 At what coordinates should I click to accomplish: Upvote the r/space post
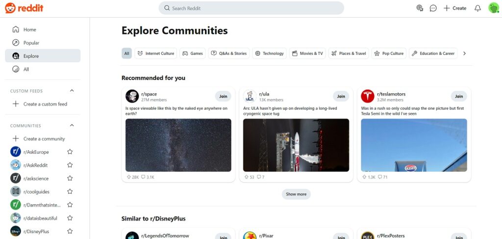[x=128, y=177]
